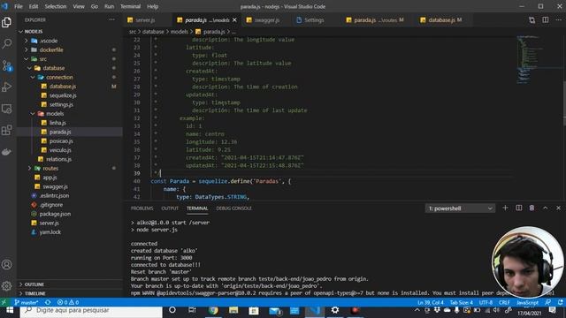Screen dimensions: 566x318
Task: Click master branch in status bar
Action: pos(27,302)
